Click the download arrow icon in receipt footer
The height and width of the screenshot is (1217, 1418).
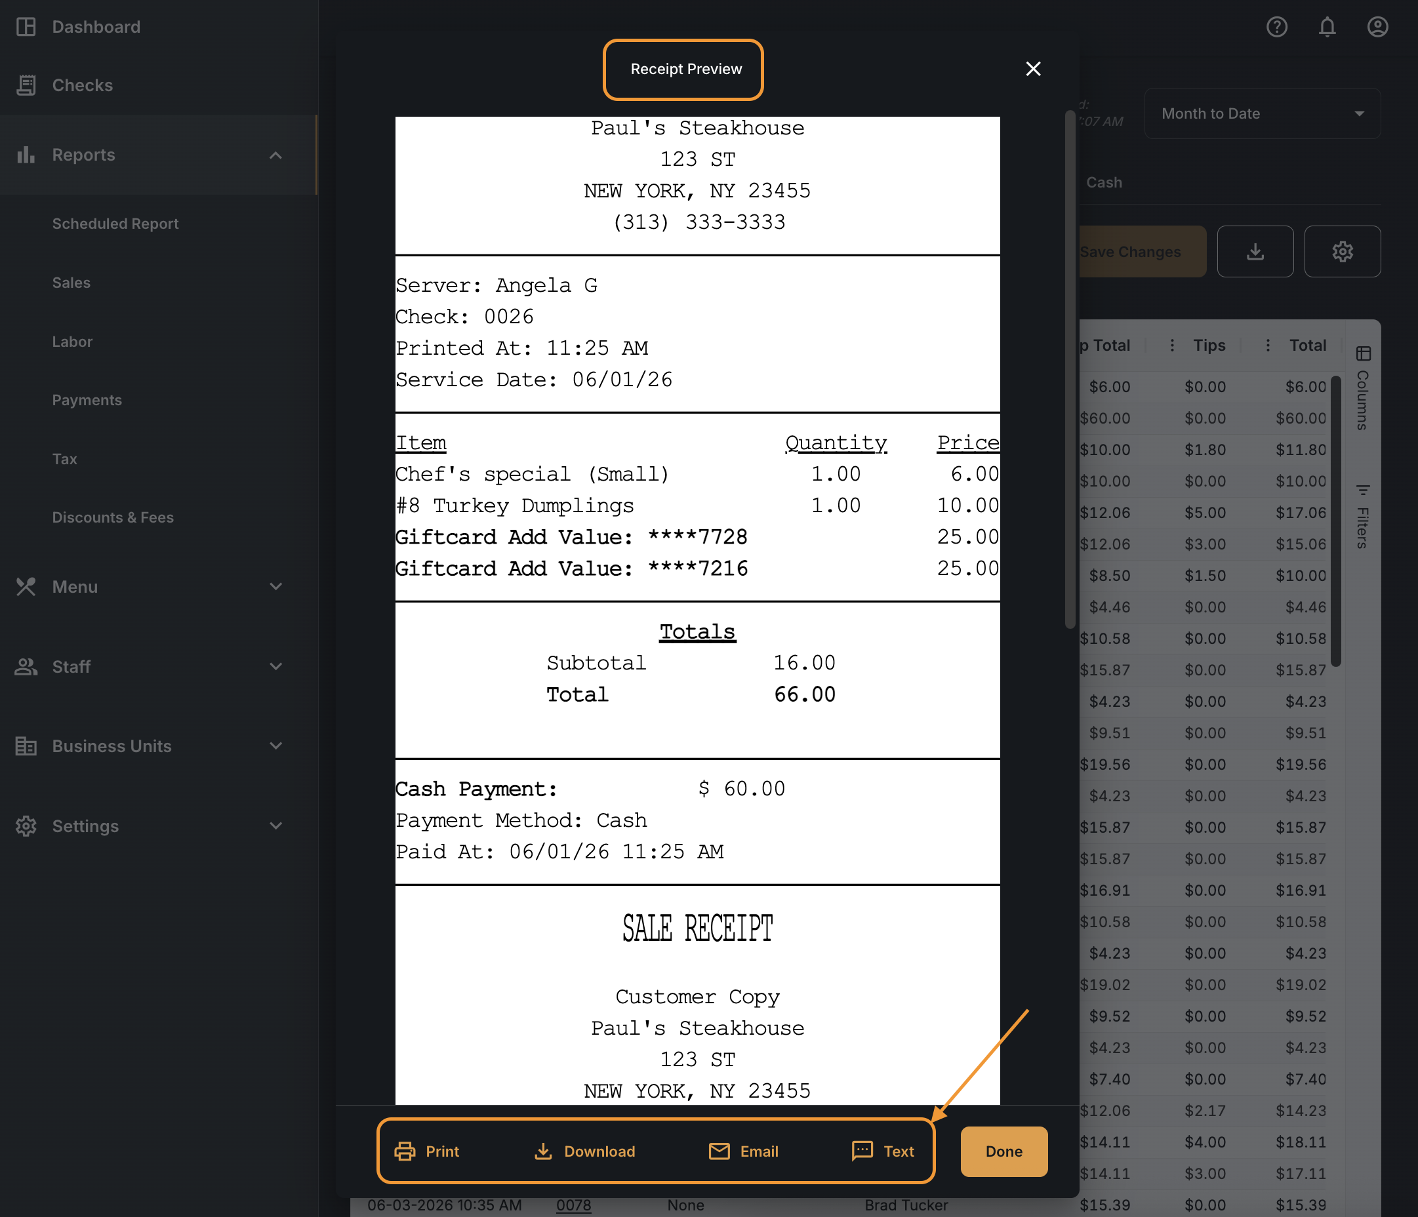(x=542, y=1151)
